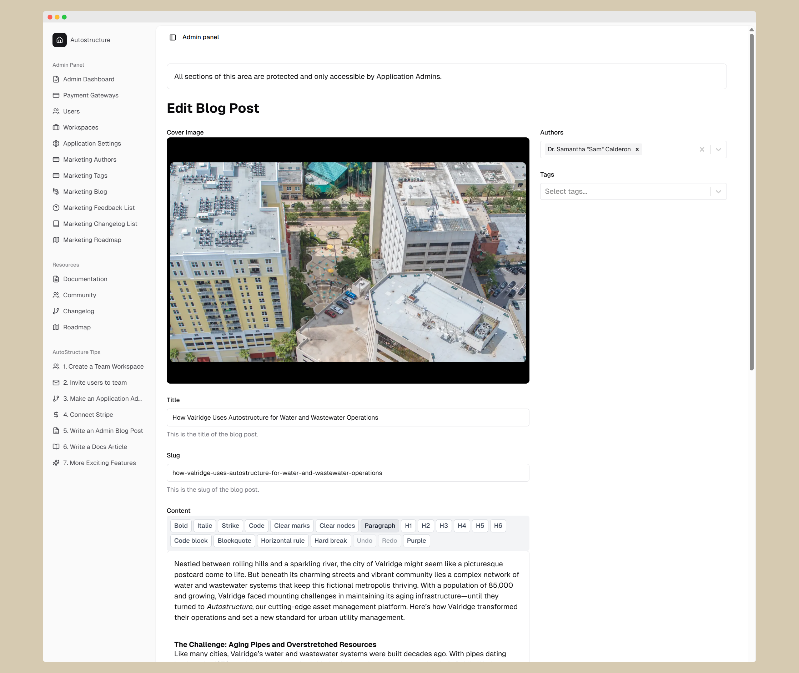Click the Workspaces briefcase icon
799x673 pixels.
pos(56,127)
